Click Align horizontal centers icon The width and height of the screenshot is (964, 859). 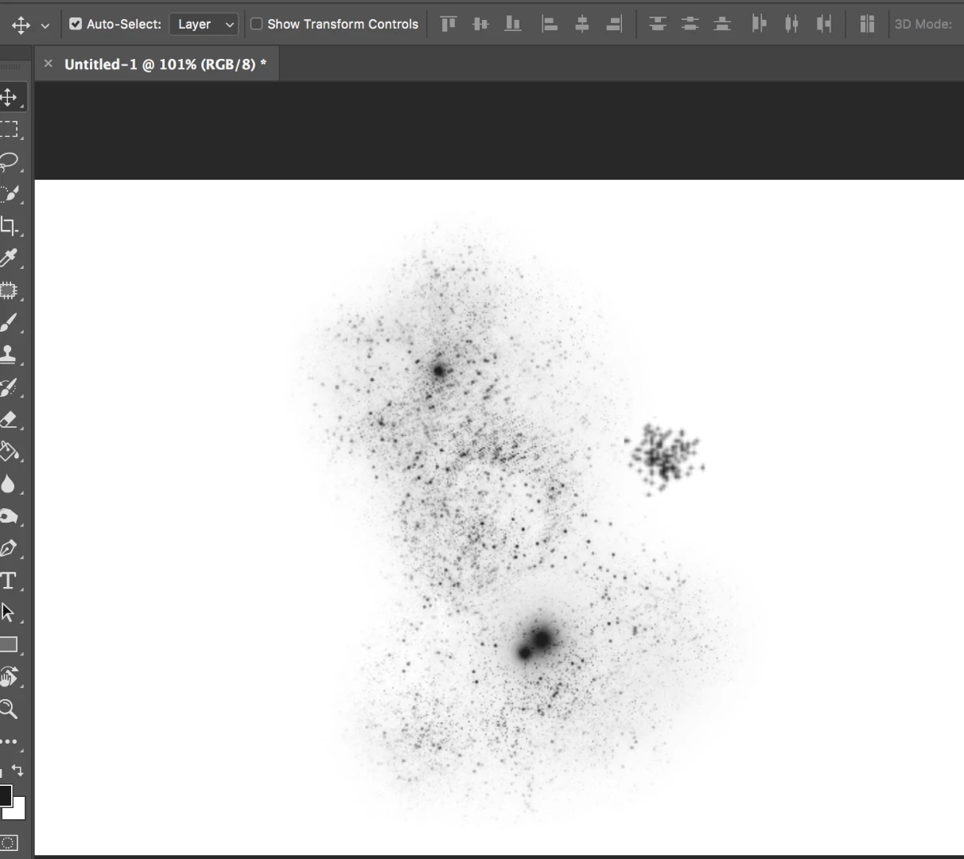[x=582, y=24]
